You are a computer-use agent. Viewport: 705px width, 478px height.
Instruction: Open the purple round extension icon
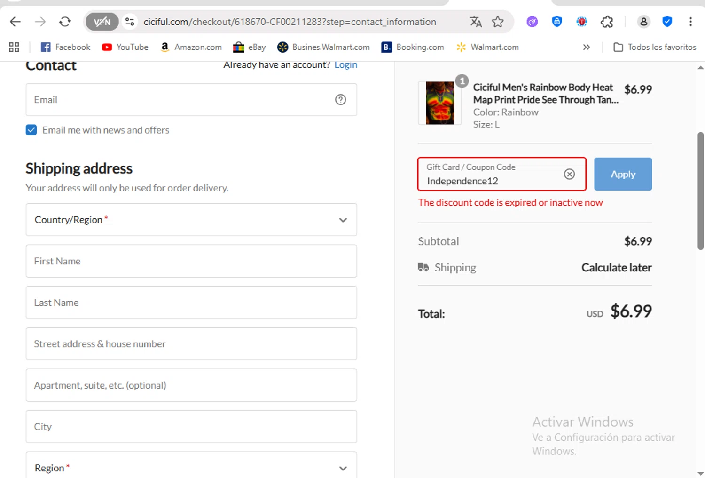(532, 22)
